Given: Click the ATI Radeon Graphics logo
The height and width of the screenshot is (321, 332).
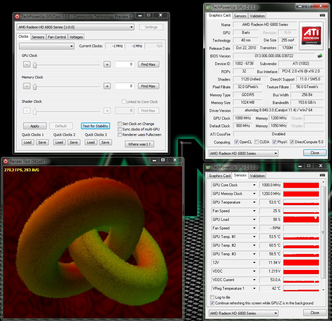Looking at the screenshot, I should (311, 36).
